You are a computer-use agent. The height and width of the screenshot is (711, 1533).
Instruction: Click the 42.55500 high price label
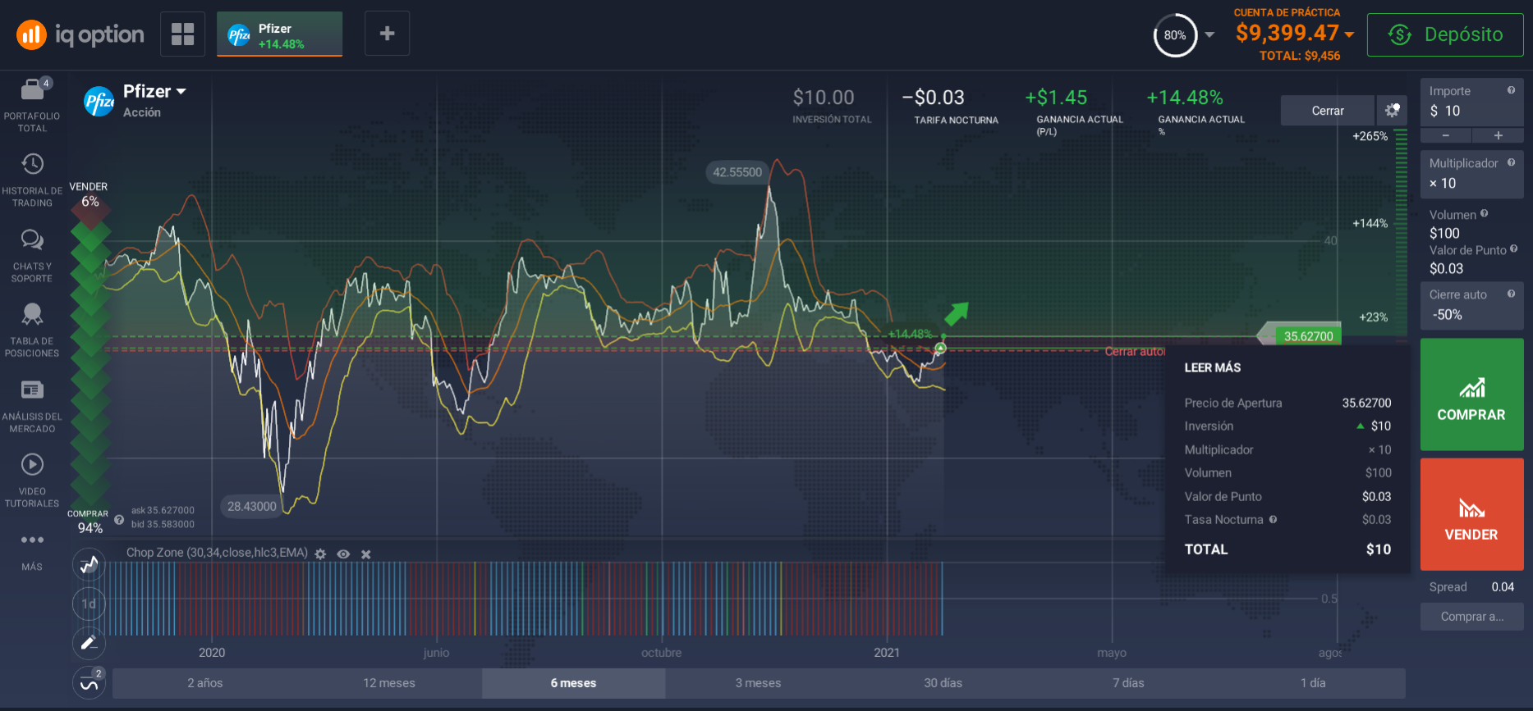tap(737, 172)
